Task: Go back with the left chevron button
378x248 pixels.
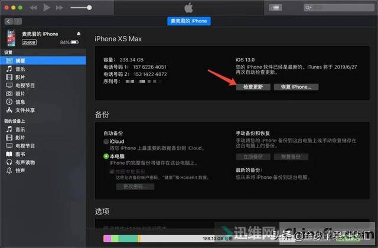Action: pyautogui.click(x=9, y=21)
